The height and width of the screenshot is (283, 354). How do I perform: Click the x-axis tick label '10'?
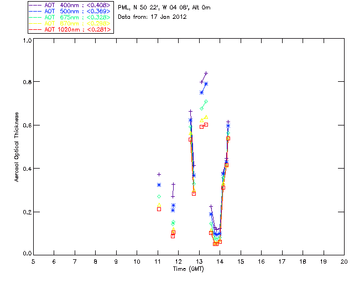[x=137, y=261]
